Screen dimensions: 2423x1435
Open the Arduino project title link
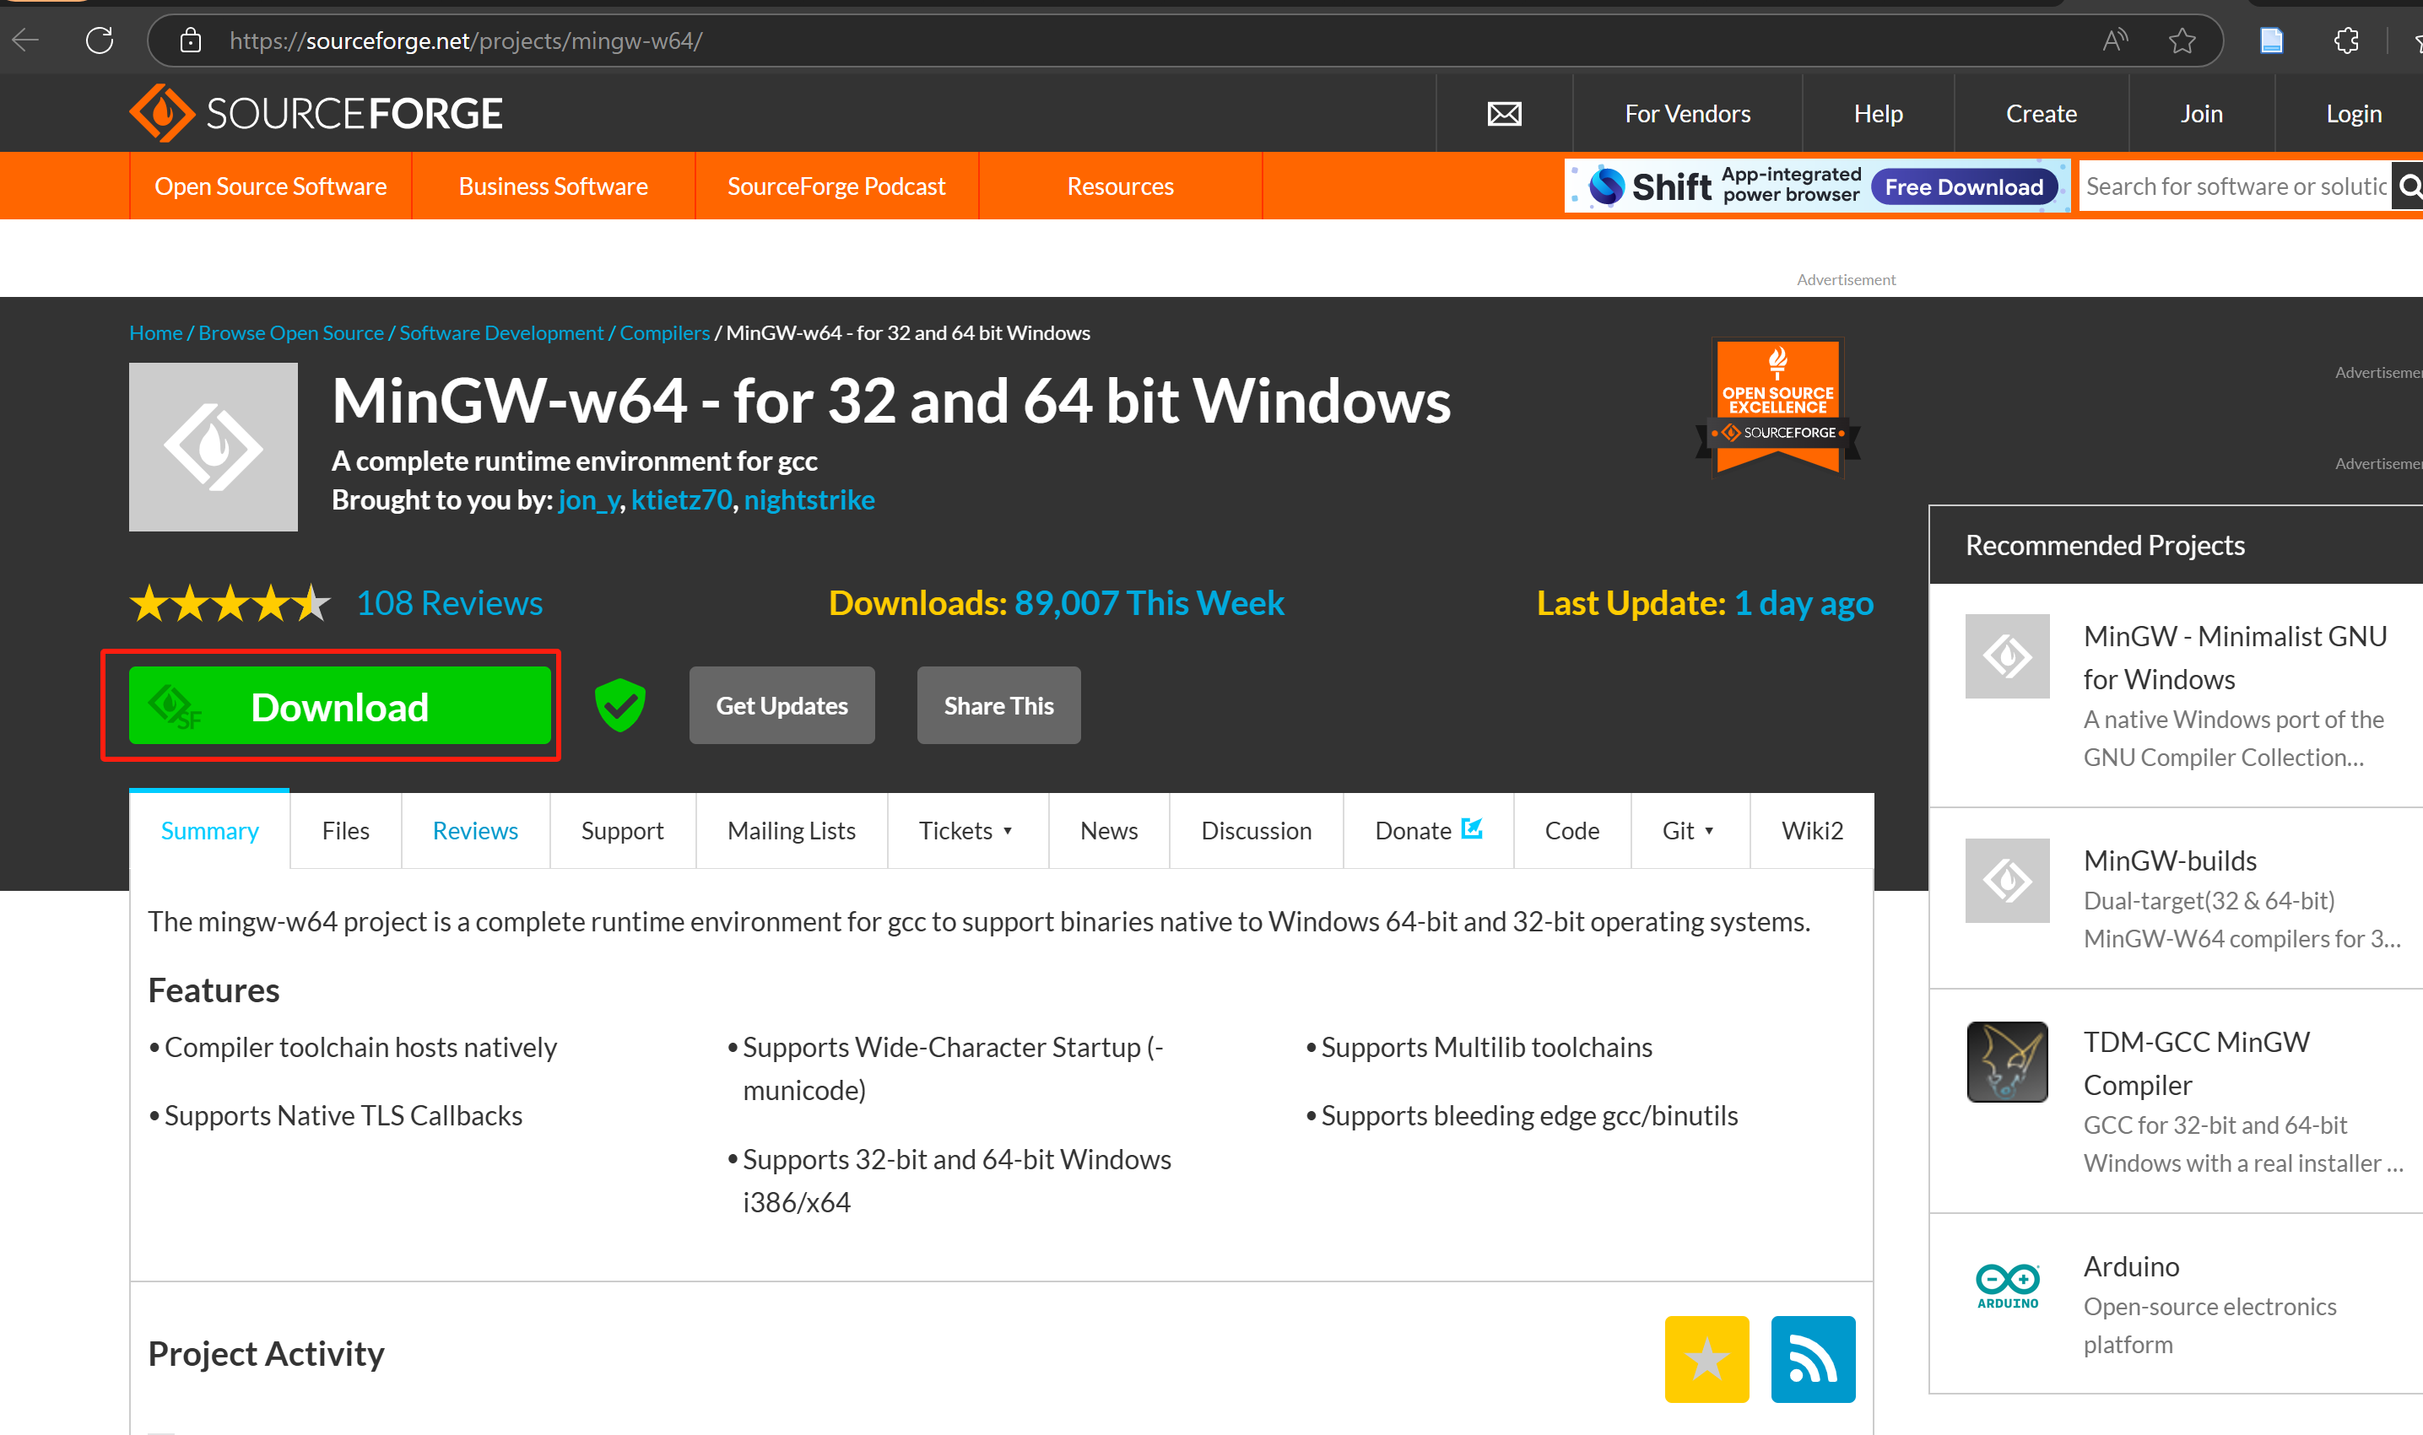pyautogui.click(x=2131, y=1267)
